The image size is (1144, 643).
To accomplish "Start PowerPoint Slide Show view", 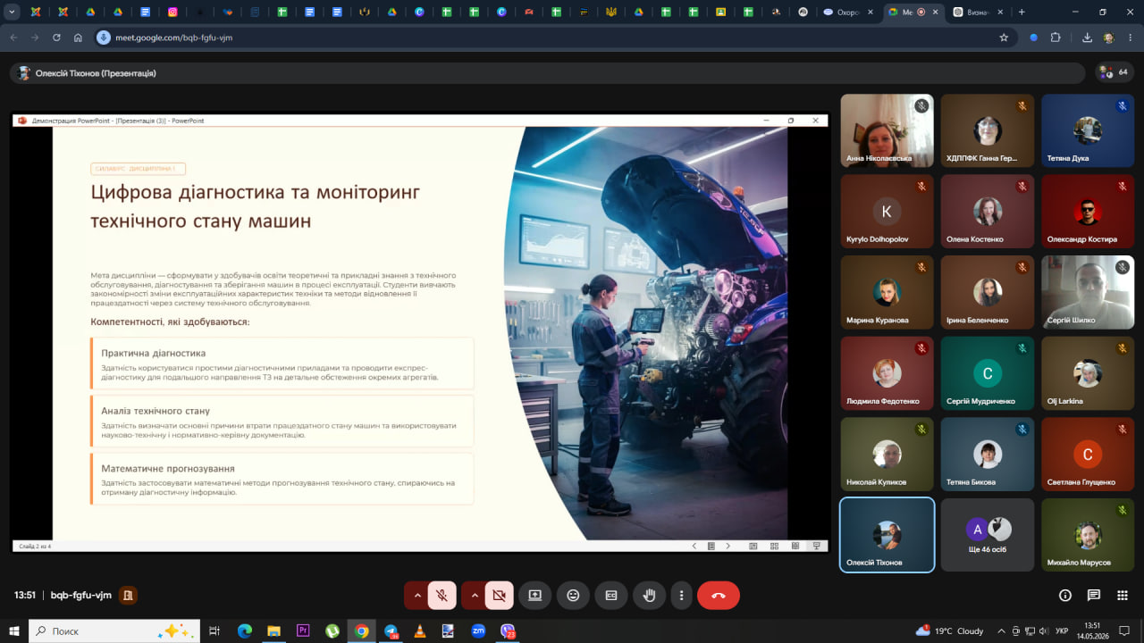I will 816,546.
